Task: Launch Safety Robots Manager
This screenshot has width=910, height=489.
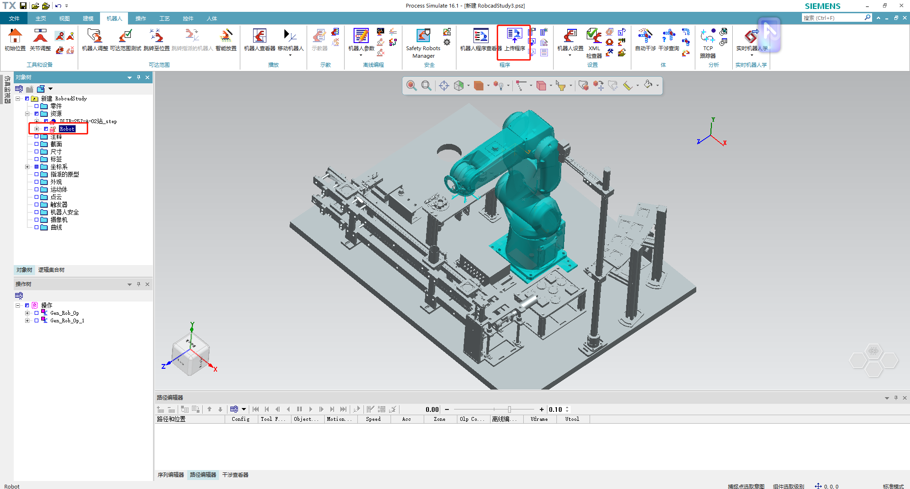Action: point(423,43)
